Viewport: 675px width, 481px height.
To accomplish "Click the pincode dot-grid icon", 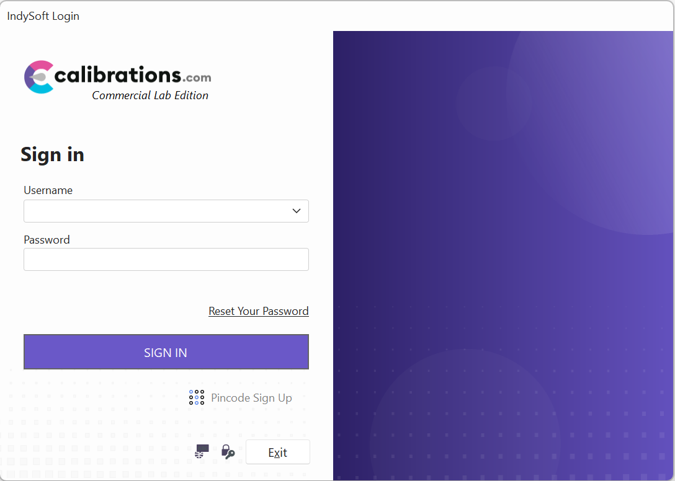I will (x=197, y=398).
